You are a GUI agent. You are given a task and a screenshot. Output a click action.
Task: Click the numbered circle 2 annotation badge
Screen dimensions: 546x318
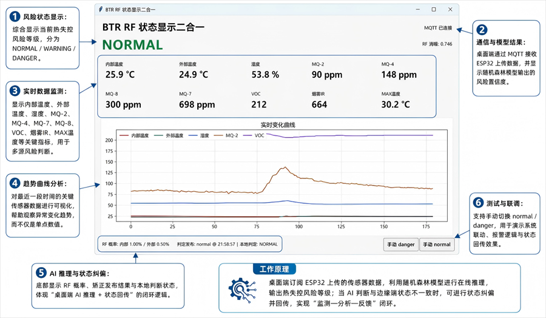tap(482, 30)
